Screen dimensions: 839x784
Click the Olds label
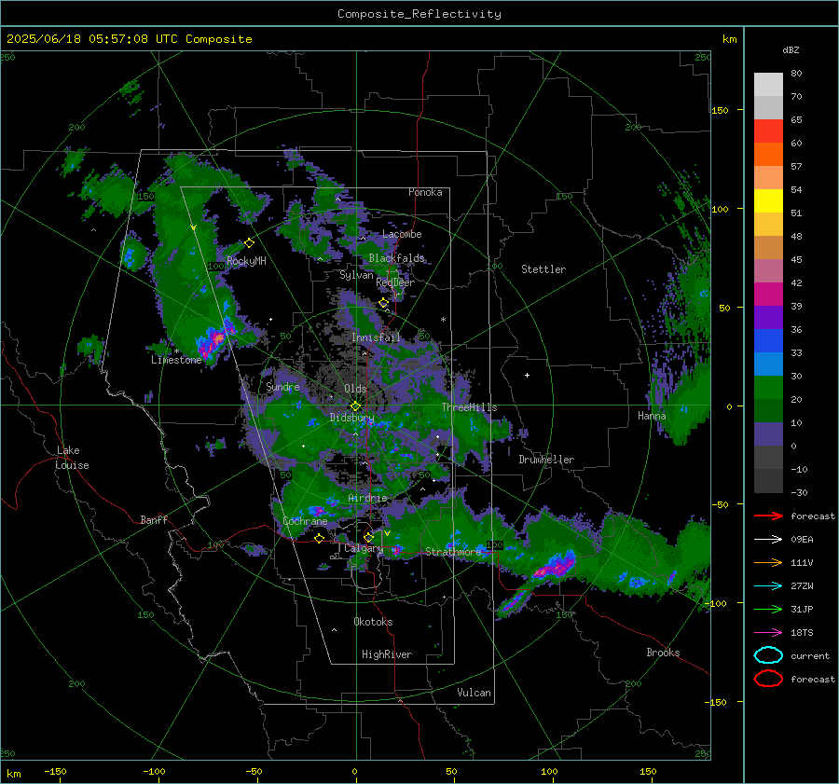tap(355, 389)
